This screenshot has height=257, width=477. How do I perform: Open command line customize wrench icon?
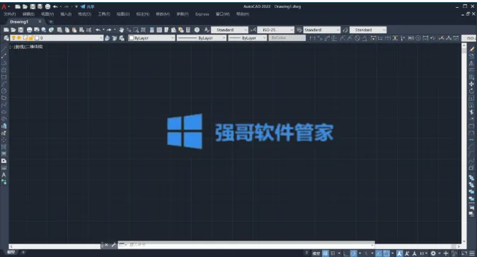pyautogui.click(x=114, y=244)
